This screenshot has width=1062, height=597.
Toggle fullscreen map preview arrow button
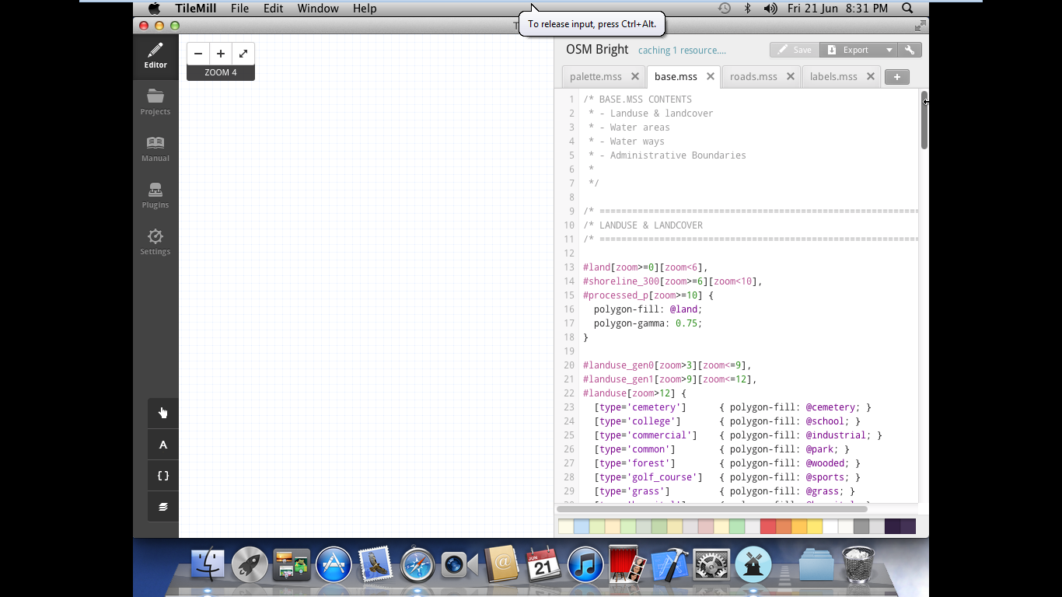[243, 54]
